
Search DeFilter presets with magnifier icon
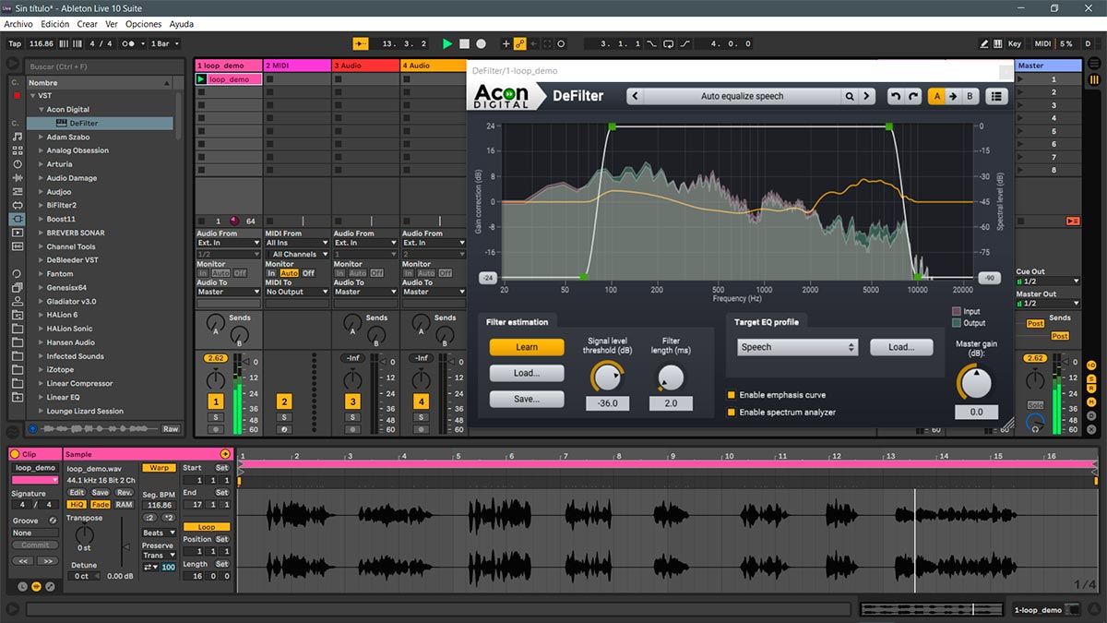point(849,96)
